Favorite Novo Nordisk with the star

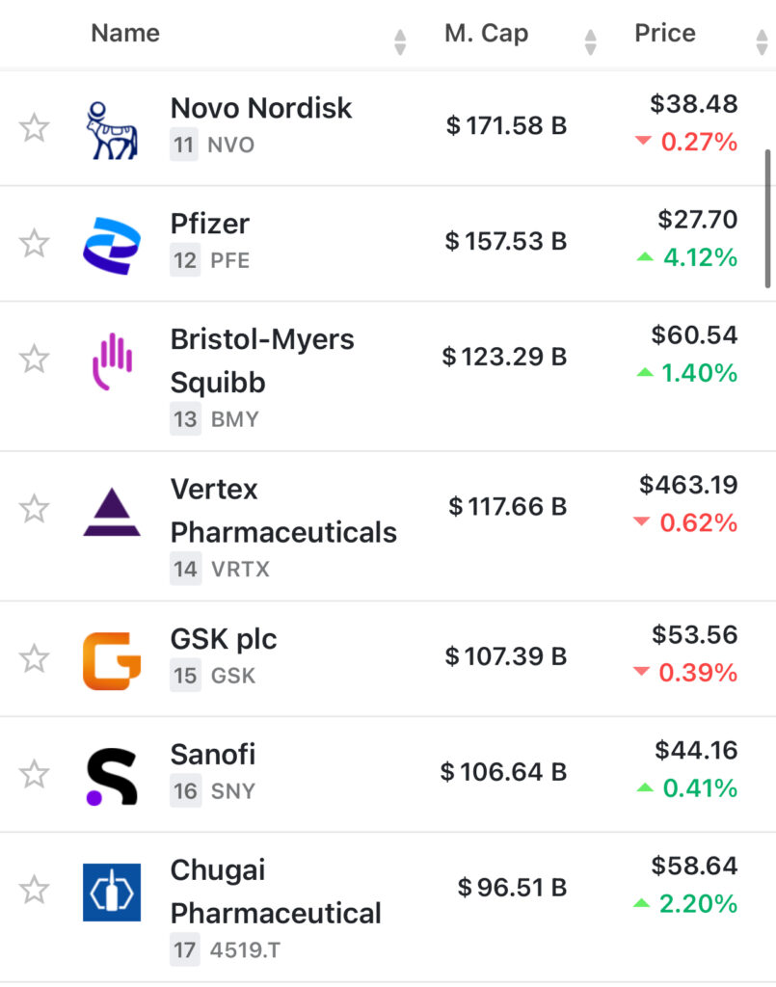[35, 127]
